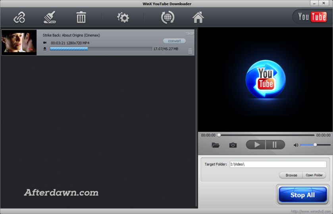Minimize the WinX YouTube Downloader window
This screenshot has height=214, width=333.
tap(314, 4)
